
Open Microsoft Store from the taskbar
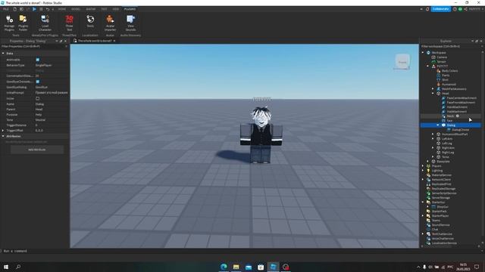click(x=261, y=267)
